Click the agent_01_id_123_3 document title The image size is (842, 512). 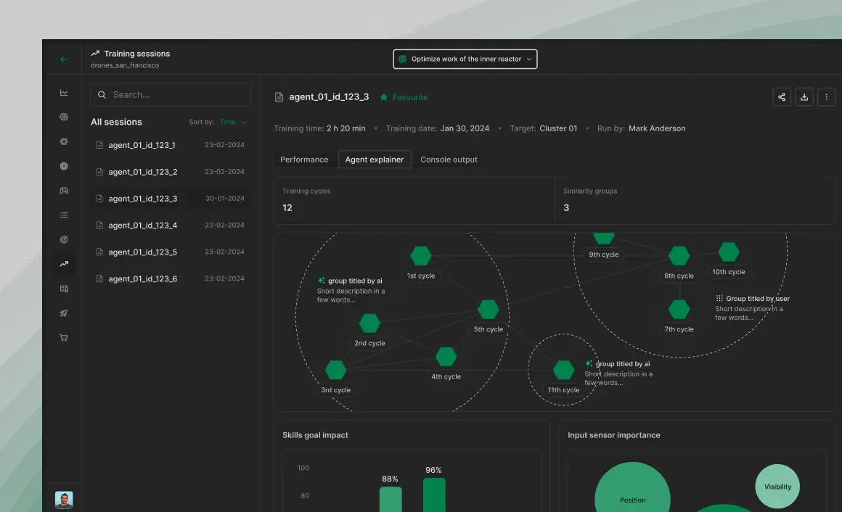(329, 97)
